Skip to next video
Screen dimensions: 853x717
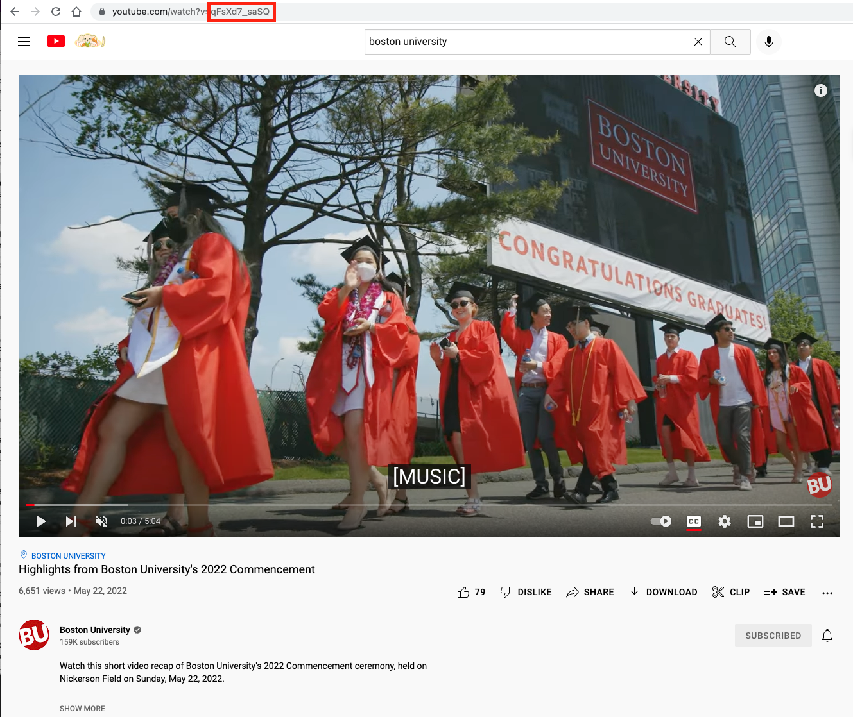pos(71,521)
